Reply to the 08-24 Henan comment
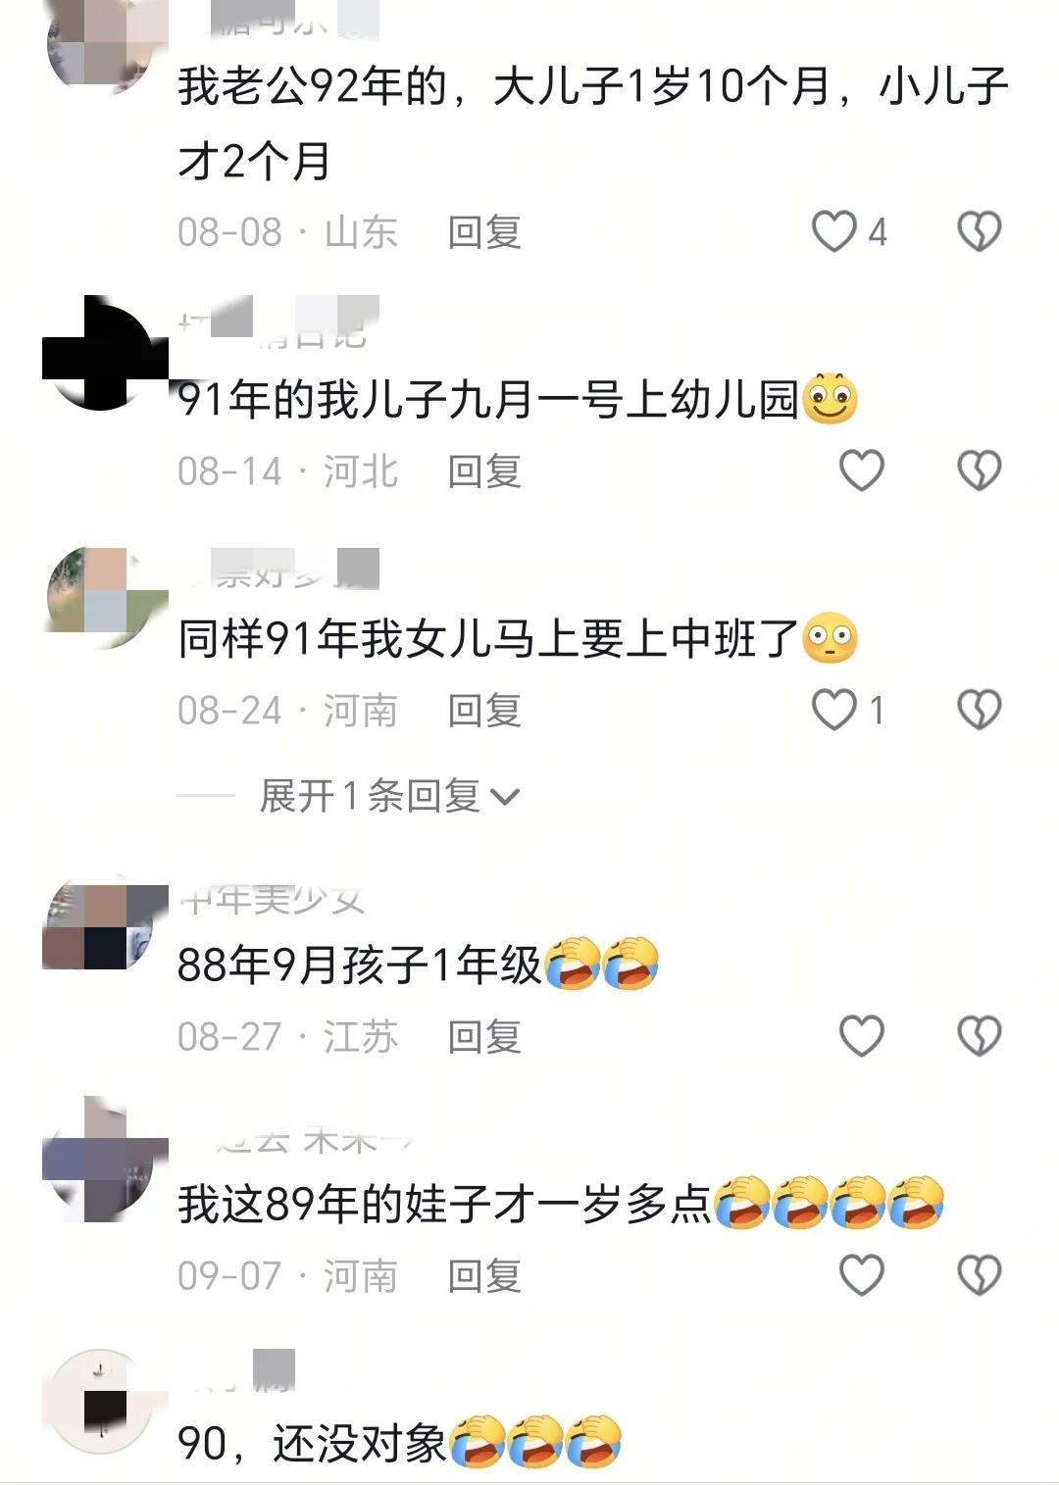Viewport: 1059px width, 1485px height. pos(484,711)
